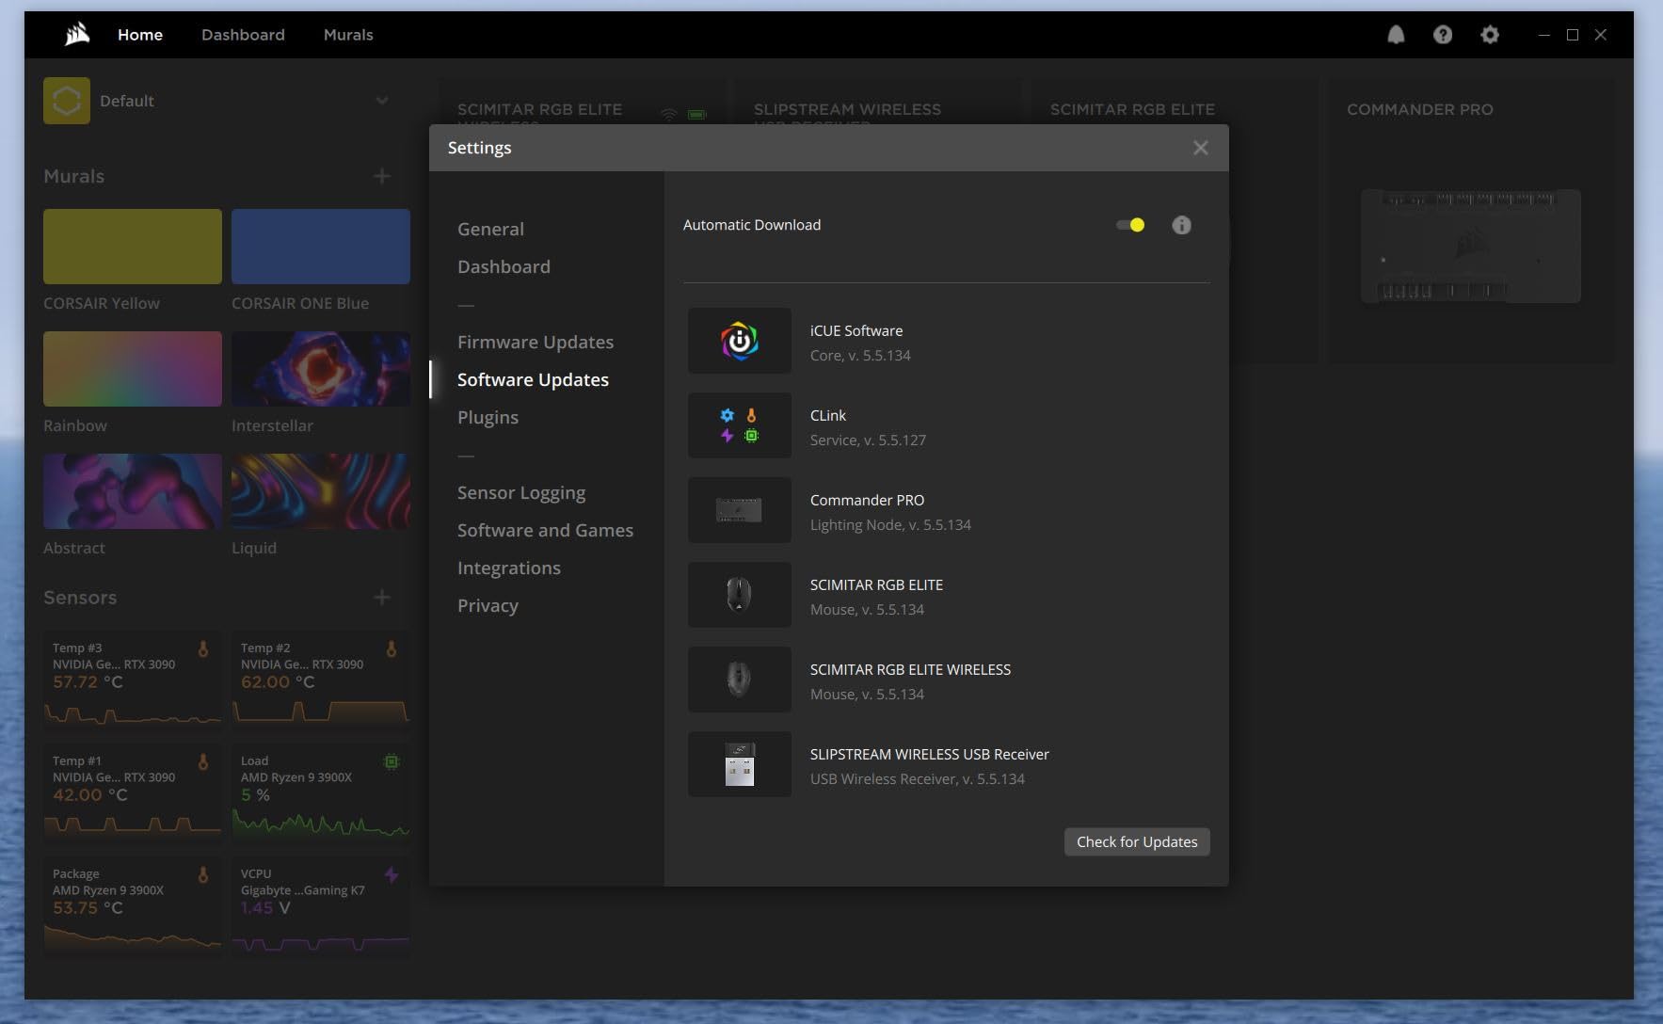1663x1024 pixels.
Task: Open Firmware Updates settings section
Action: point(535,342)
